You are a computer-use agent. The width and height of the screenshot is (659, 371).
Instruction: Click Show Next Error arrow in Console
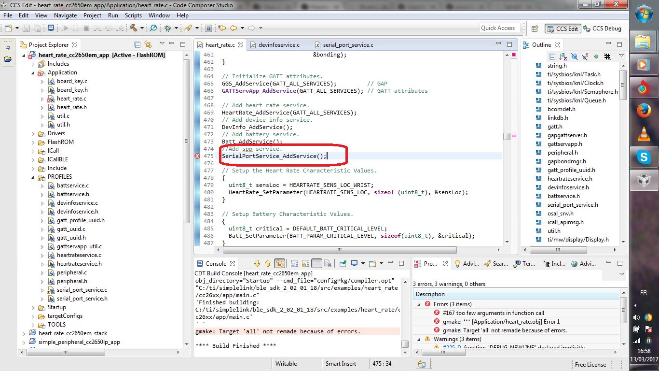(257, 263)
